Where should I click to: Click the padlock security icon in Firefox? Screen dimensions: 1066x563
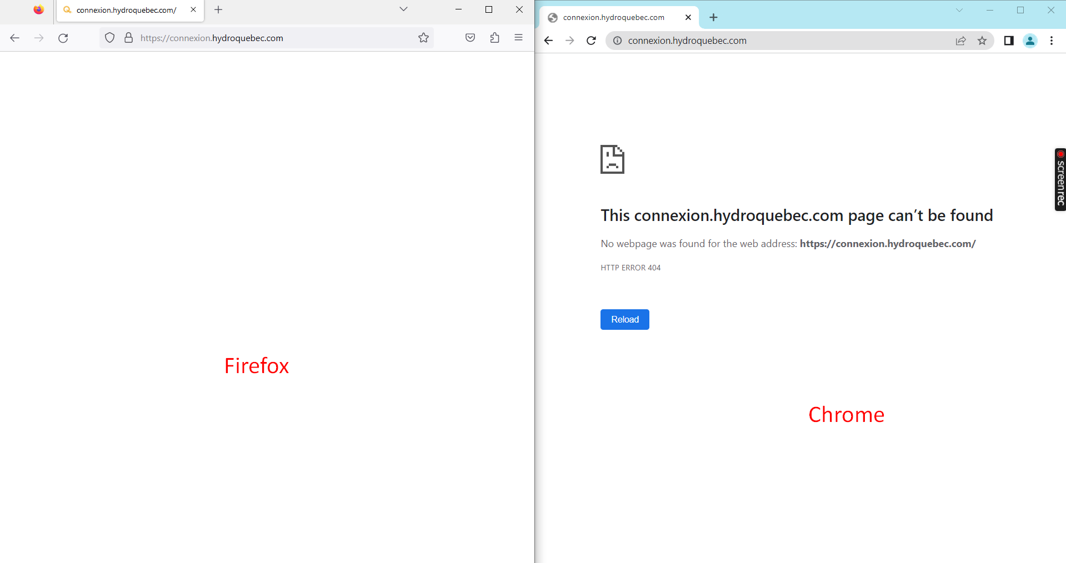tap(128, 38)
